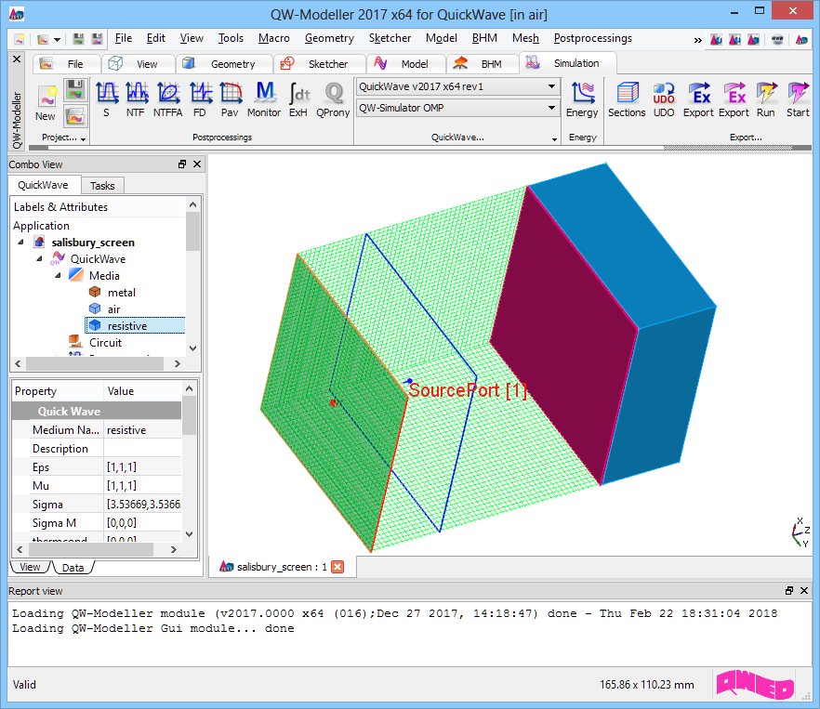The width and height of the screenshot is (820, 709).
Task: Open the NTFFA postprocessing tool
Action: click(x=167, y=98)
